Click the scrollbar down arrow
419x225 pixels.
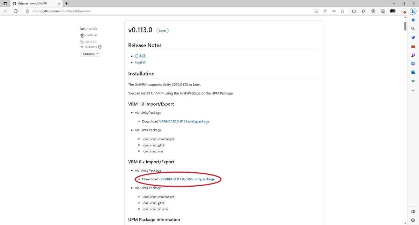coord(405,223)
